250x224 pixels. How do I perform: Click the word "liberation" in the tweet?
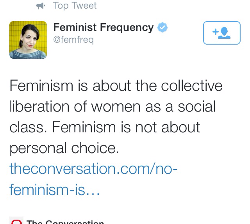point(39,107)
